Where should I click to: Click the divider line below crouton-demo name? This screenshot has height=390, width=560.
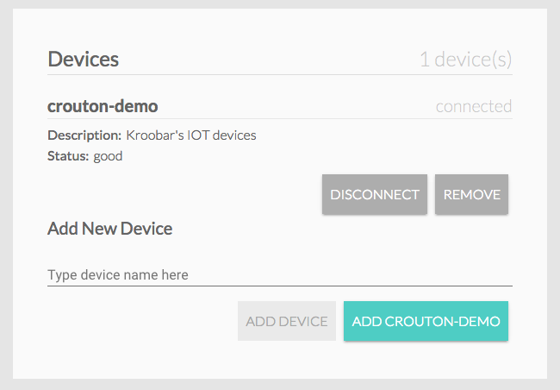[x=279, y=119]
